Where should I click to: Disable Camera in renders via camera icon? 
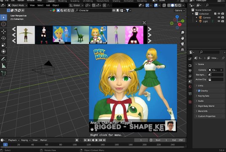tap(223, 17)
